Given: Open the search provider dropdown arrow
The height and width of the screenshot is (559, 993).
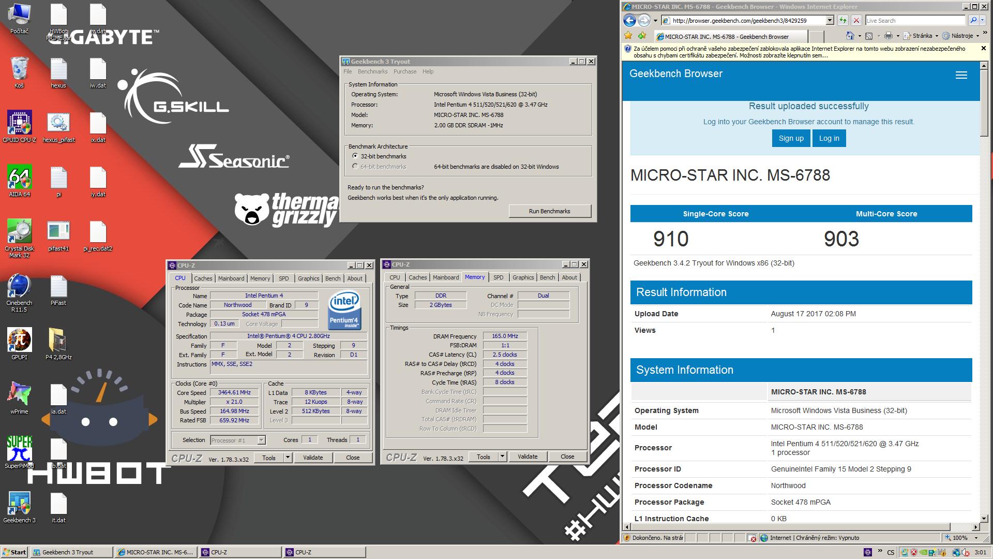Looking at the screenshot, I should coord(982,20).
